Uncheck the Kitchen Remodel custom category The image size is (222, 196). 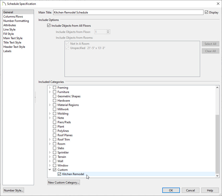[59, 174]
